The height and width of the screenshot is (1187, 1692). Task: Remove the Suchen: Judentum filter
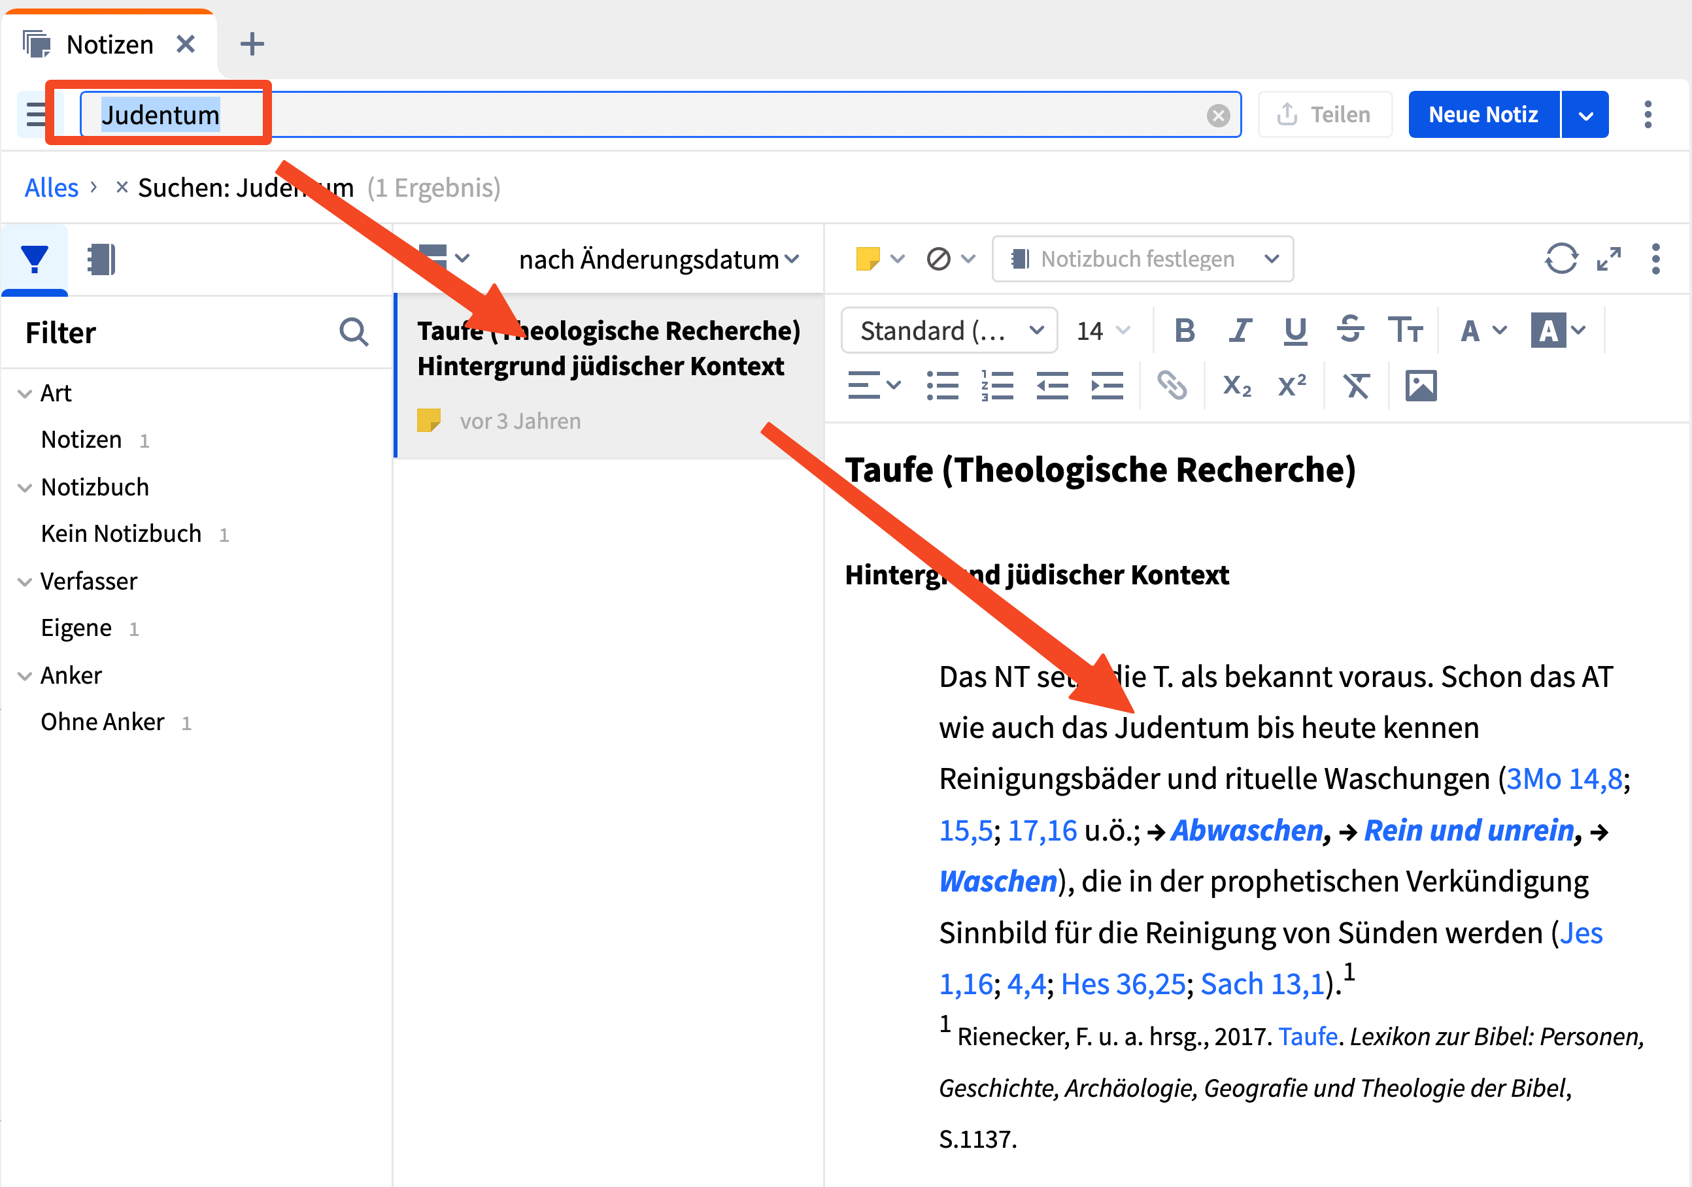pyautogui.click(x=122, y=187)
